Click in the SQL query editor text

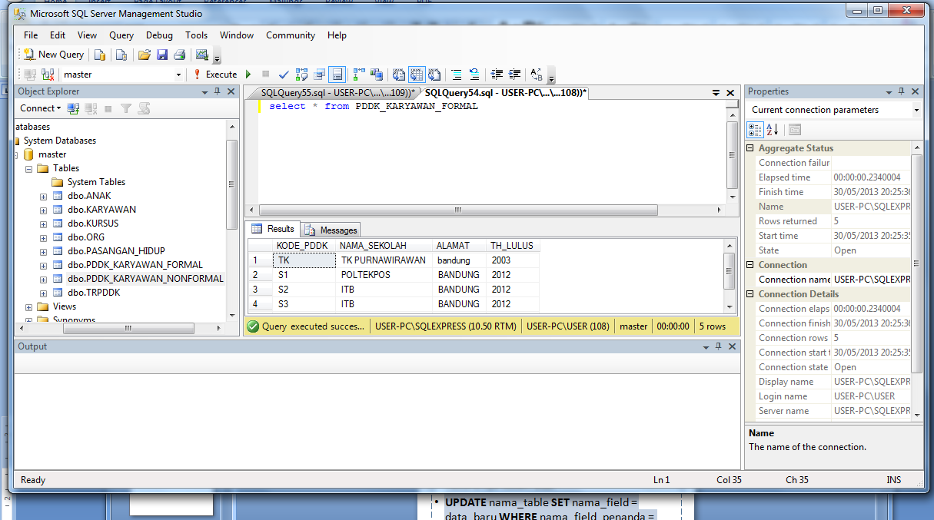coord(374,106)
